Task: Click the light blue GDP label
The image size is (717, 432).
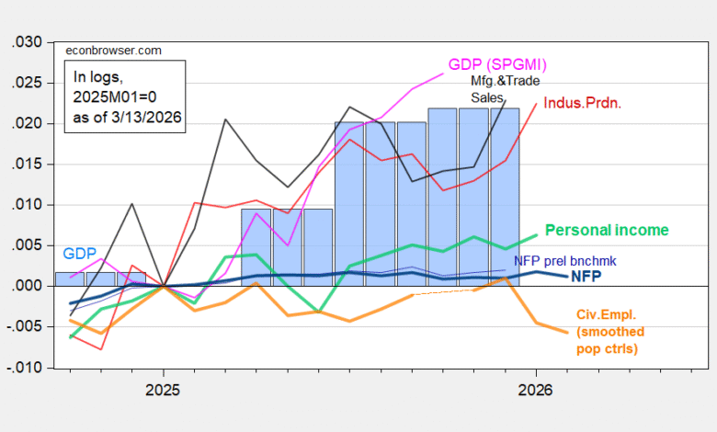Action: pos(77,253)
